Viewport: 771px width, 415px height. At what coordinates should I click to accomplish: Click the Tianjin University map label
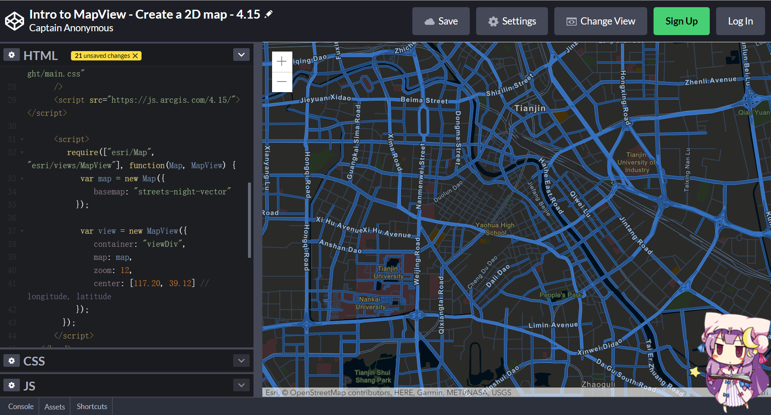pos(388,273)
